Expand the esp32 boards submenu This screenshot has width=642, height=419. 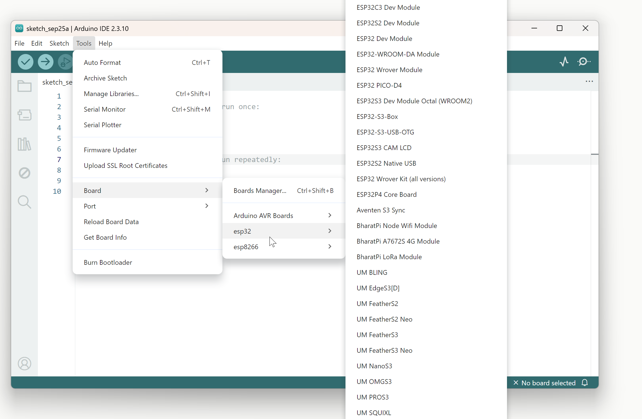(284, 231)
